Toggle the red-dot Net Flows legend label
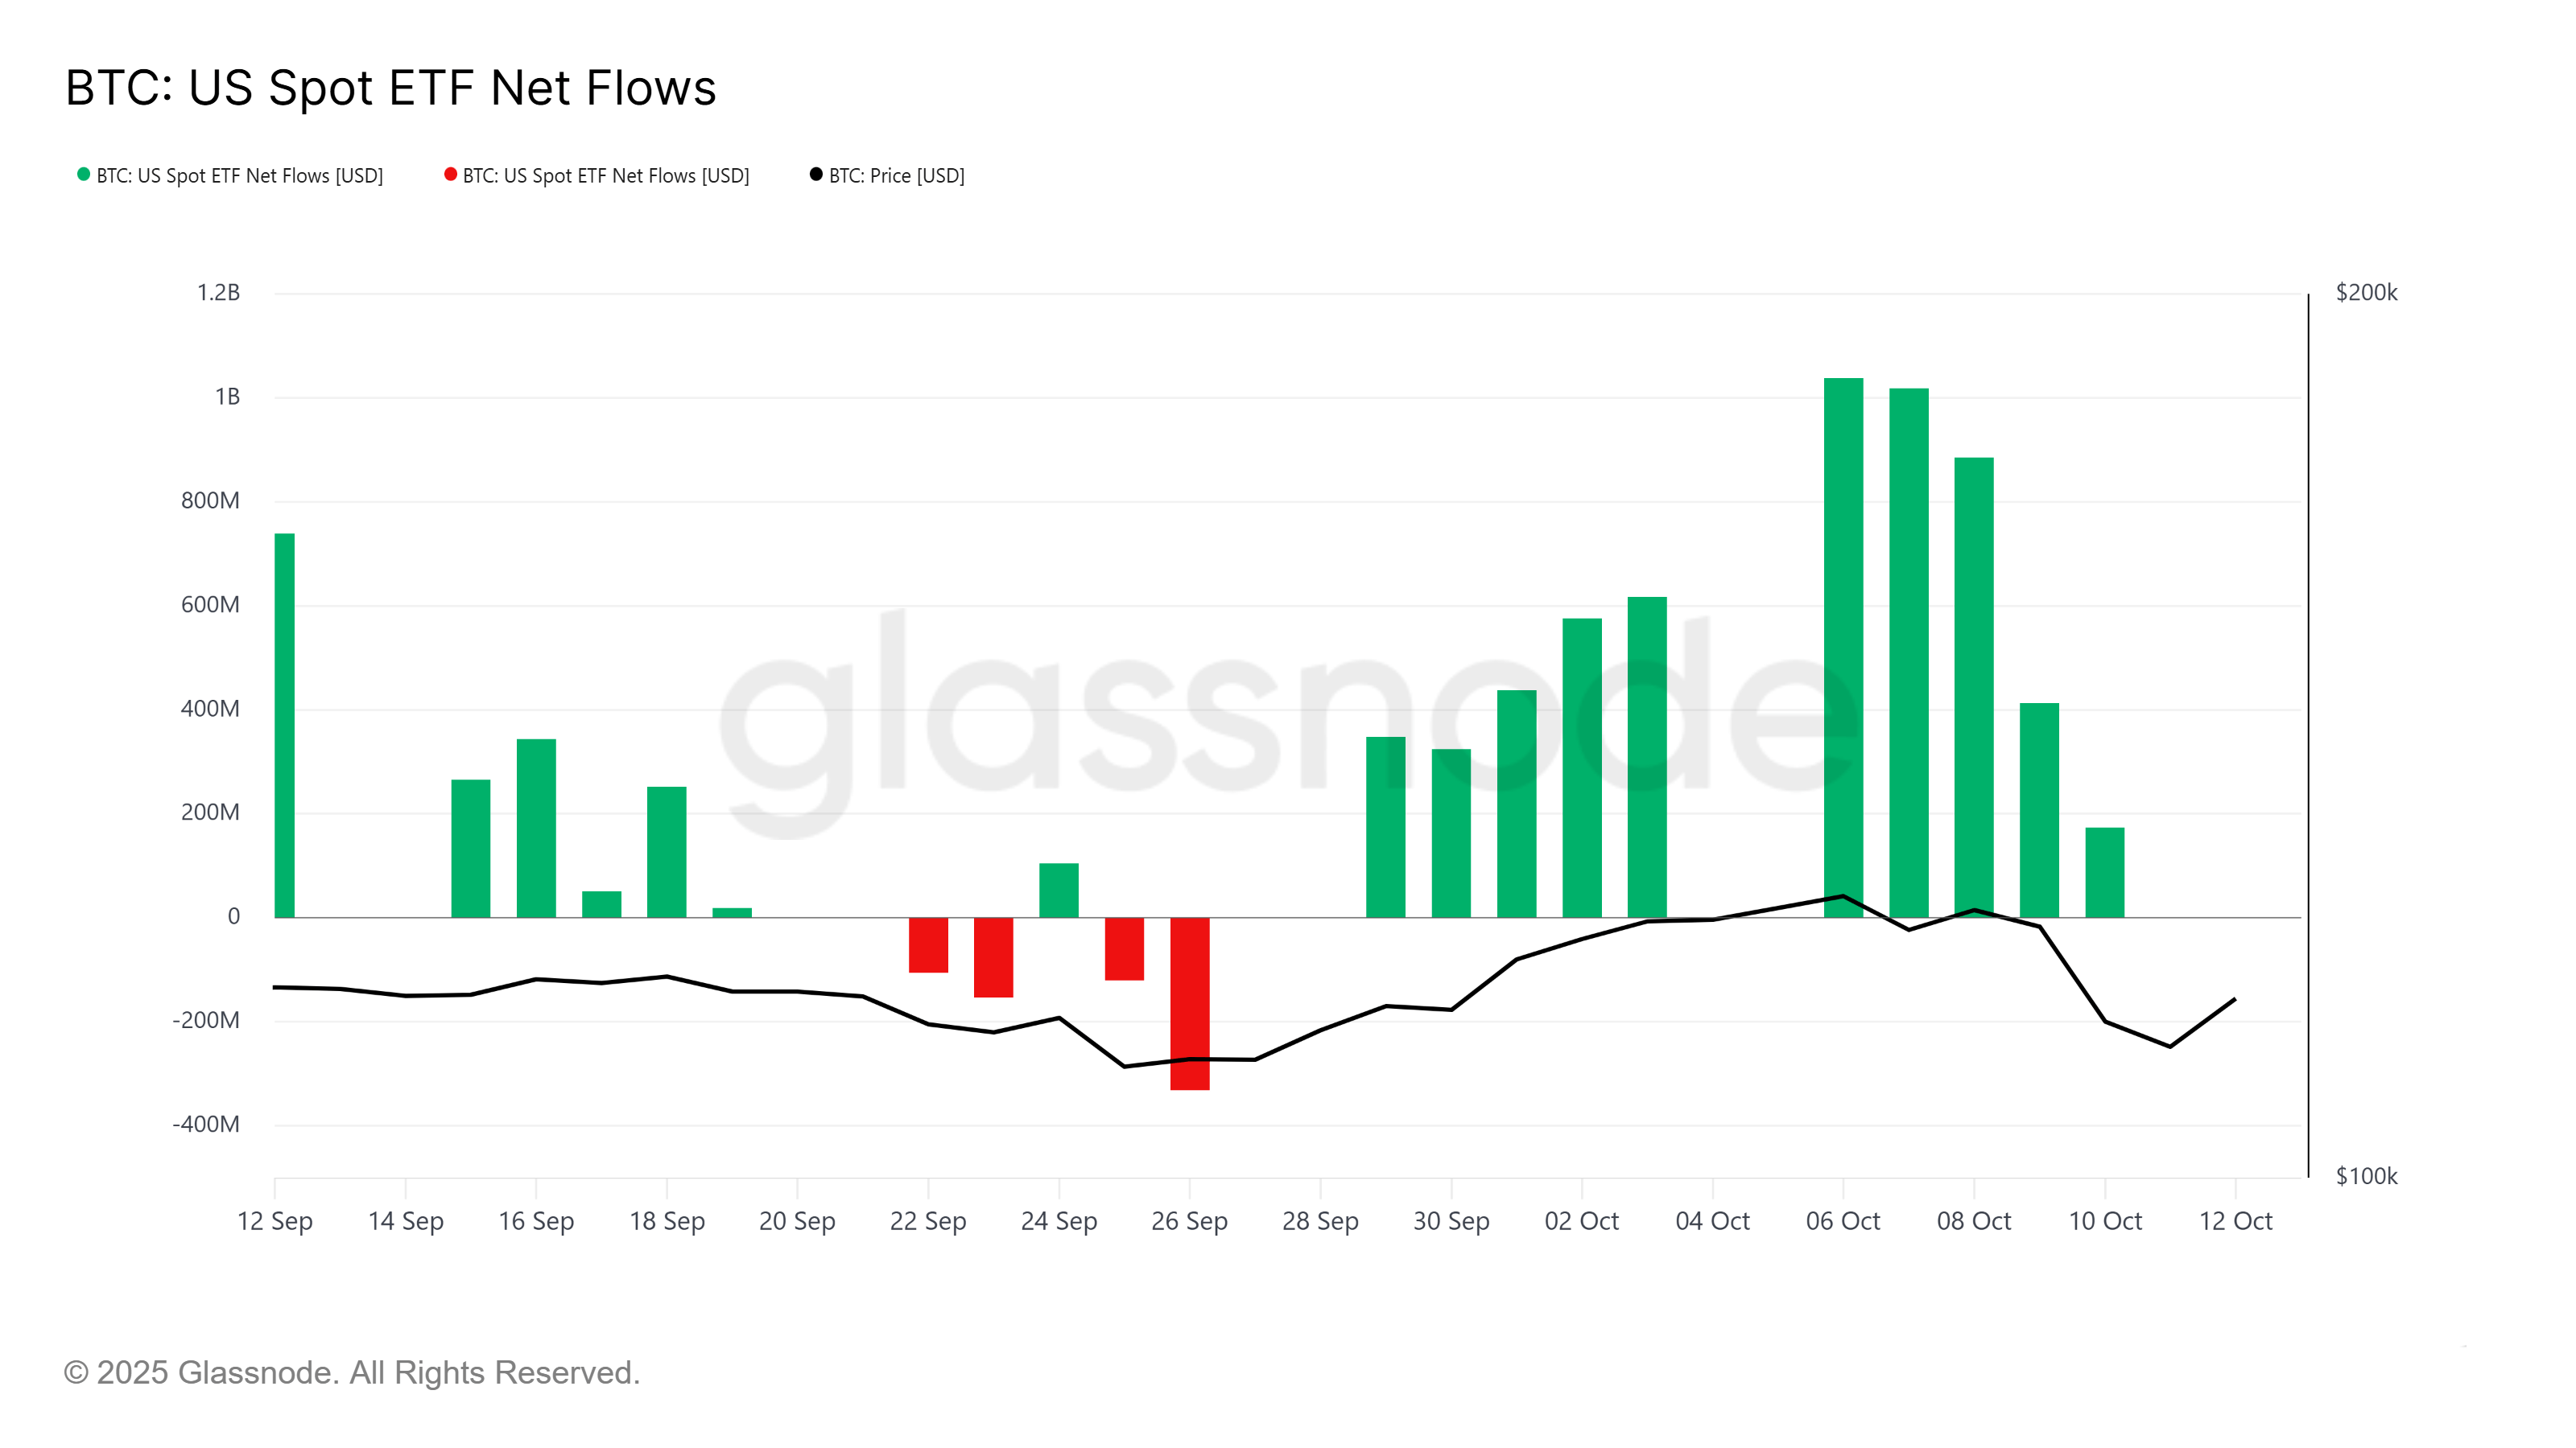Image resolution: width=2576 pixels, height=1448 pixels. (x=606, y=176)
